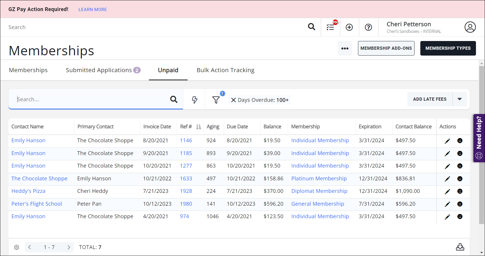Screen dimensions: 485x256
Task: Click the export download icon
Action: pyautogui.click(x=460, y=247)
